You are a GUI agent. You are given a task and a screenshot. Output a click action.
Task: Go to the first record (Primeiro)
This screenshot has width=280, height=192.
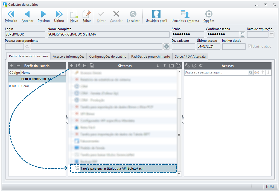[x=11, y=16]
